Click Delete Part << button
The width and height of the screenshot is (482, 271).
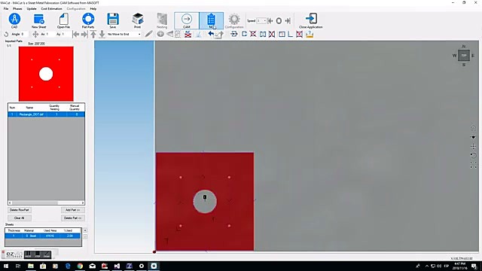pos(72,218)
